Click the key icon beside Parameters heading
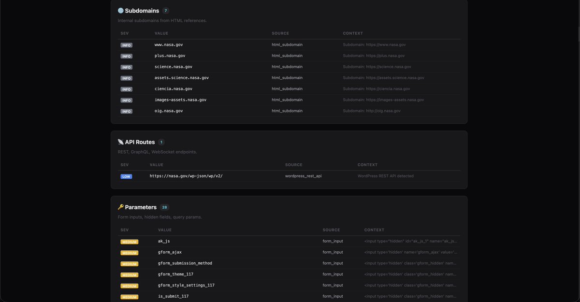This screenshot has width=580, height=302. 120,207
